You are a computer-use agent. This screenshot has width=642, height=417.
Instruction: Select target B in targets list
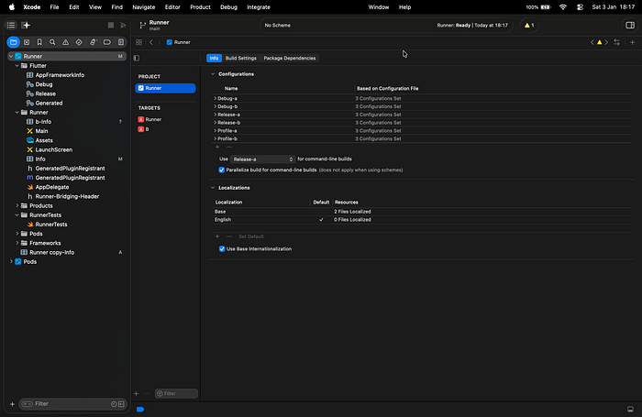(165, 129)
